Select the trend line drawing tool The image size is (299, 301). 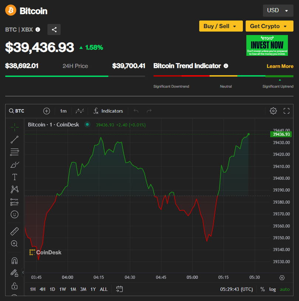tap(14, 139)
